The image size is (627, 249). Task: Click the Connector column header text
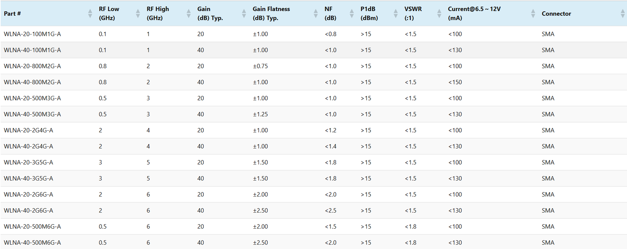[x=556, y=14]
